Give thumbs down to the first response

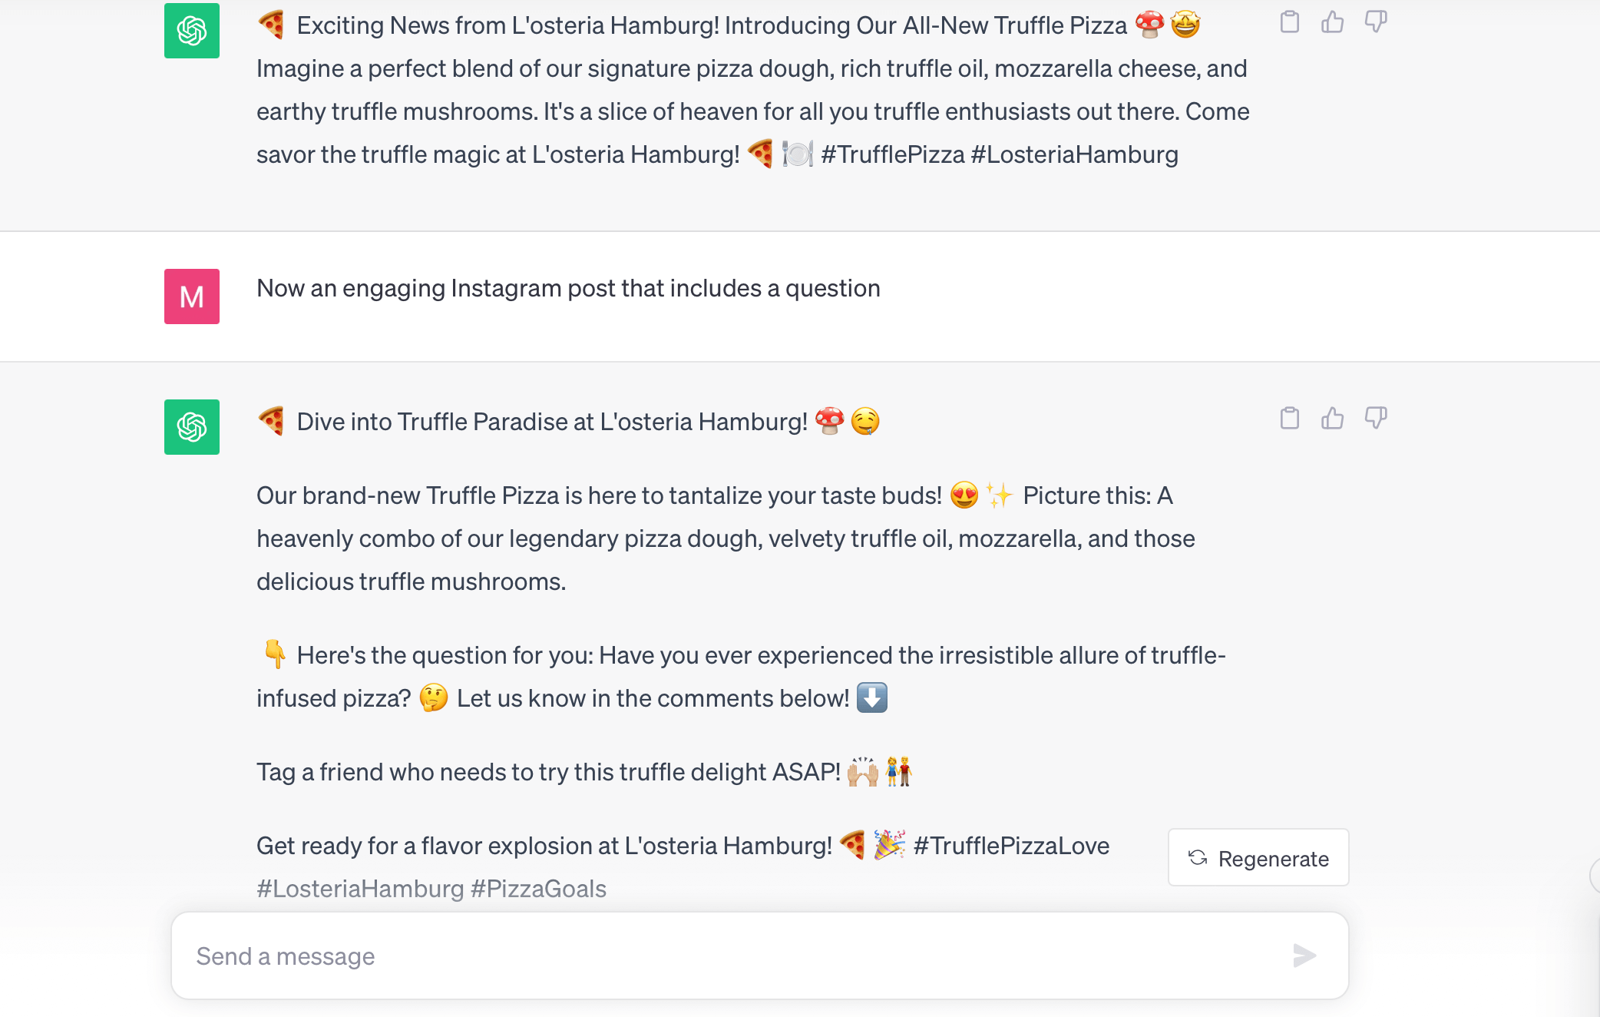pos(1377,23)
